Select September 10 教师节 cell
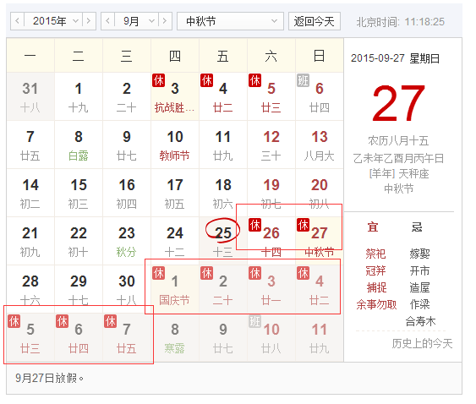Image resolution: width=476 pixels, height=404 pixels. click(175, 145)
